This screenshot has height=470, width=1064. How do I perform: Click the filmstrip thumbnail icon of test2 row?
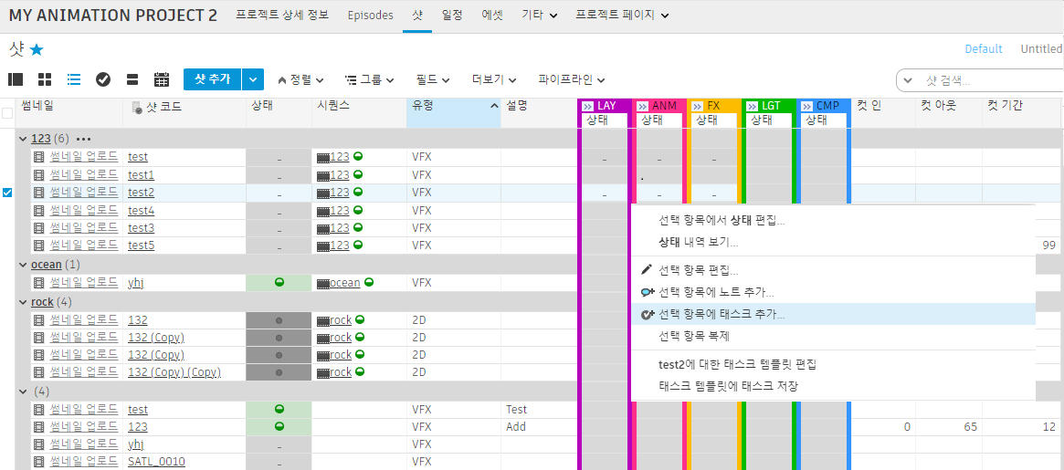39,192
